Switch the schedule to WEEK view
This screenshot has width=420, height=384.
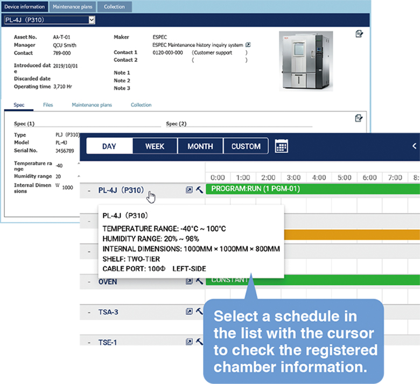(x=155, y=146)
